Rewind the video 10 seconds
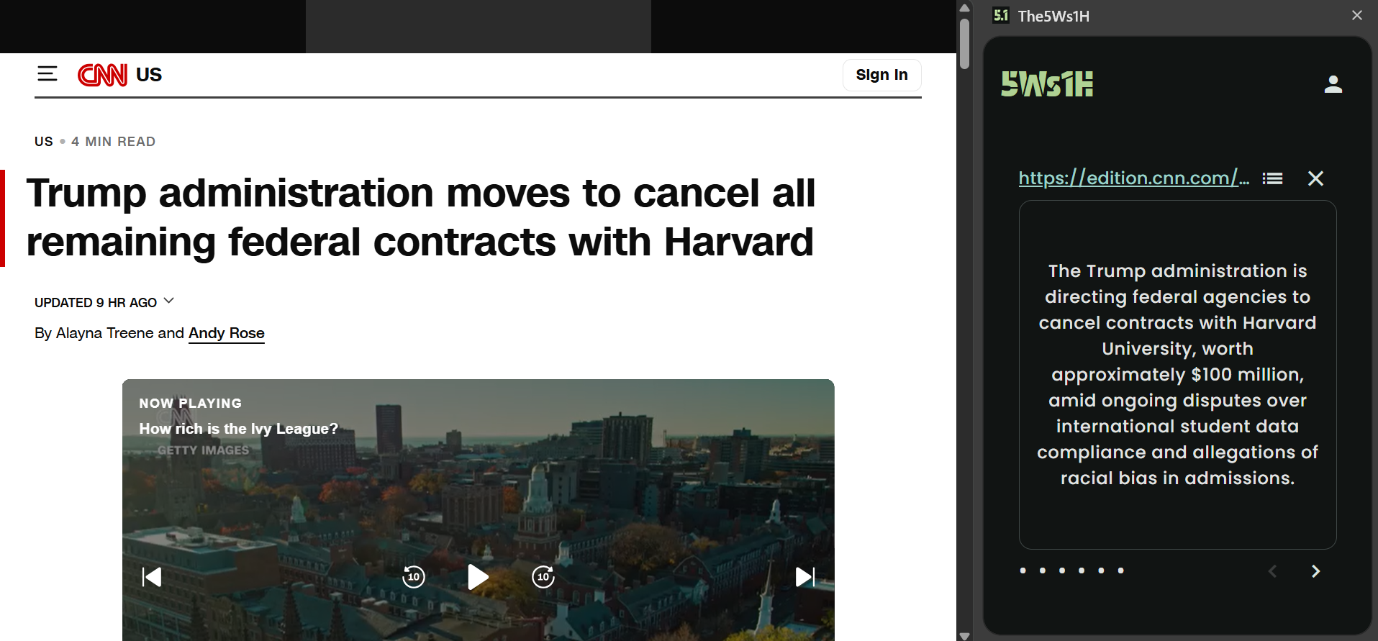This screenshot has height=641, width=1378. click(x=414, y=577)
